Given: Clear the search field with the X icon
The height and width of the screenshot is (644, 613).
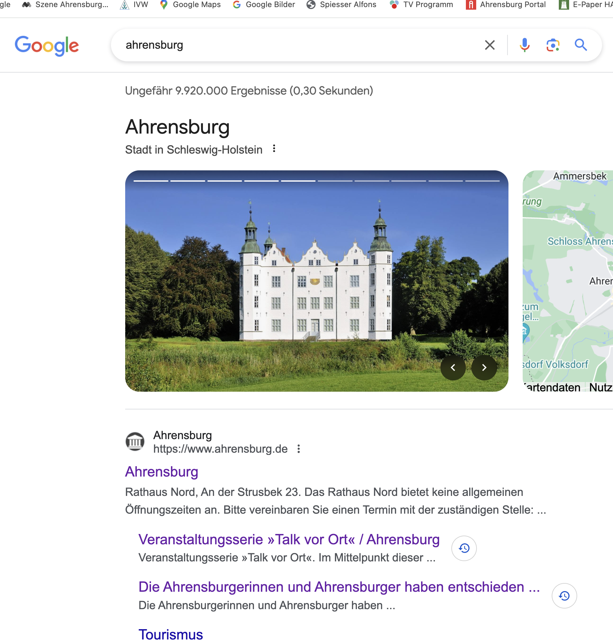Looking at the screenshot, I should [x=489, y=45].
